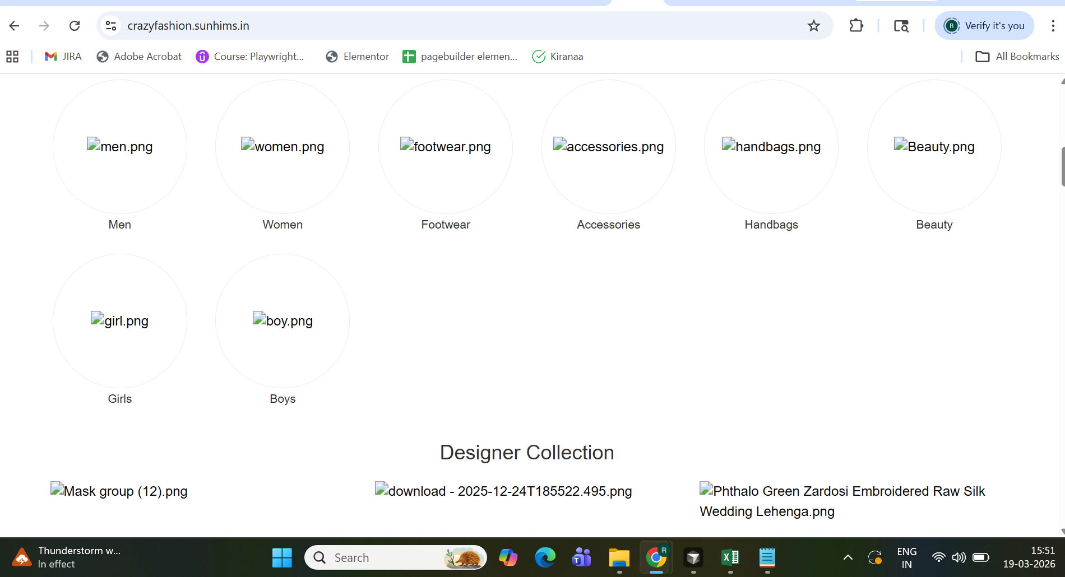Open Microsoft Edge from the taskbar

(x=545, y=557)
